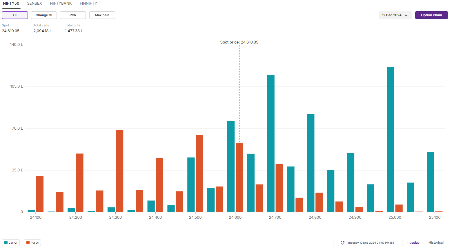Select the OI chart view
Viewport: 452px width, 248px height.
15,15
